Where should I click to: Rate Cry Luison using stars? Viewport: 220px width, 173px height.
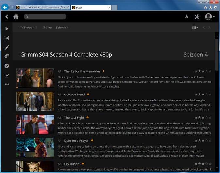[203, 164]
